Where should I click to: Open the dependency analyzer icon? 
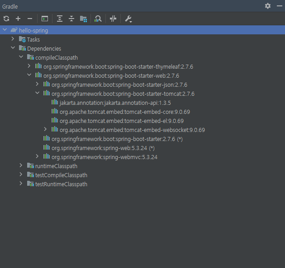98,19
